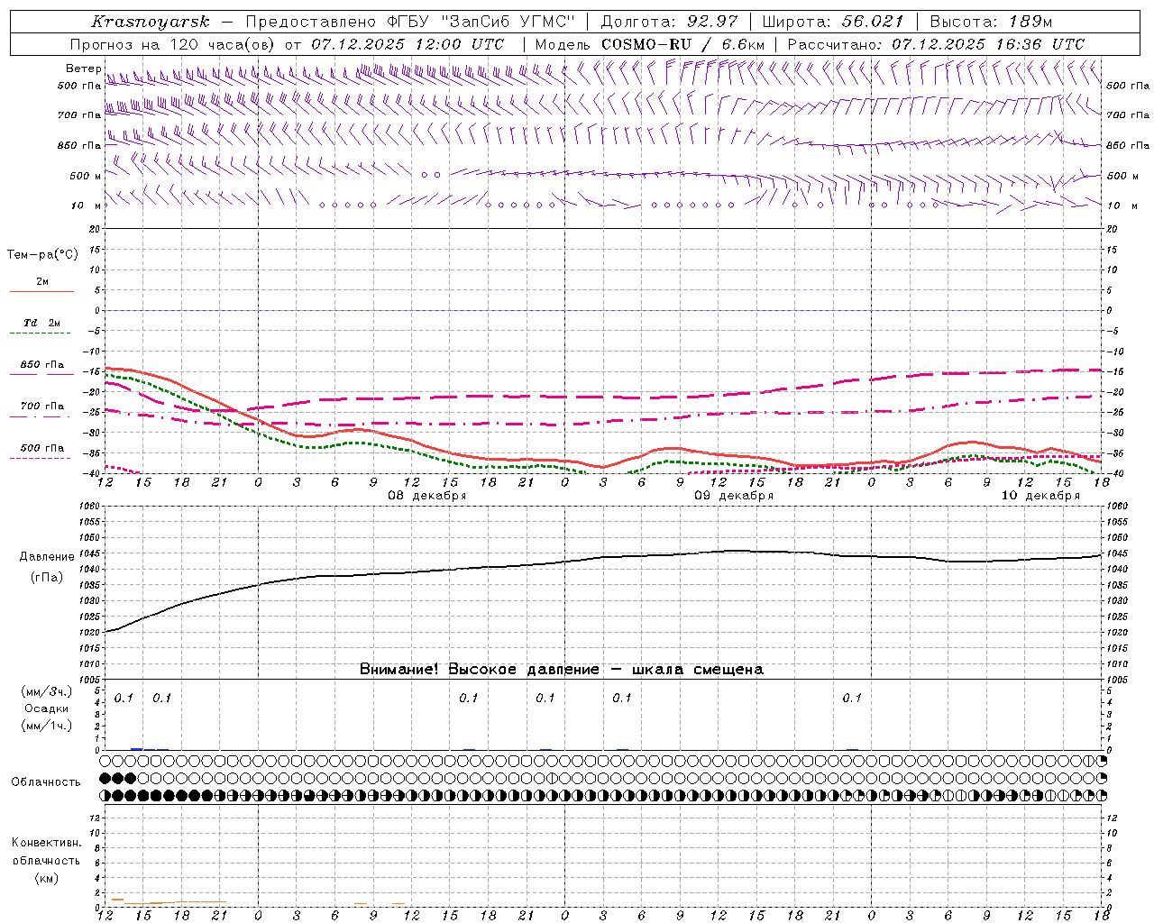Click the "Krasnoyarsk" station title
The image size is (1154, 923).
pos(151,22)
